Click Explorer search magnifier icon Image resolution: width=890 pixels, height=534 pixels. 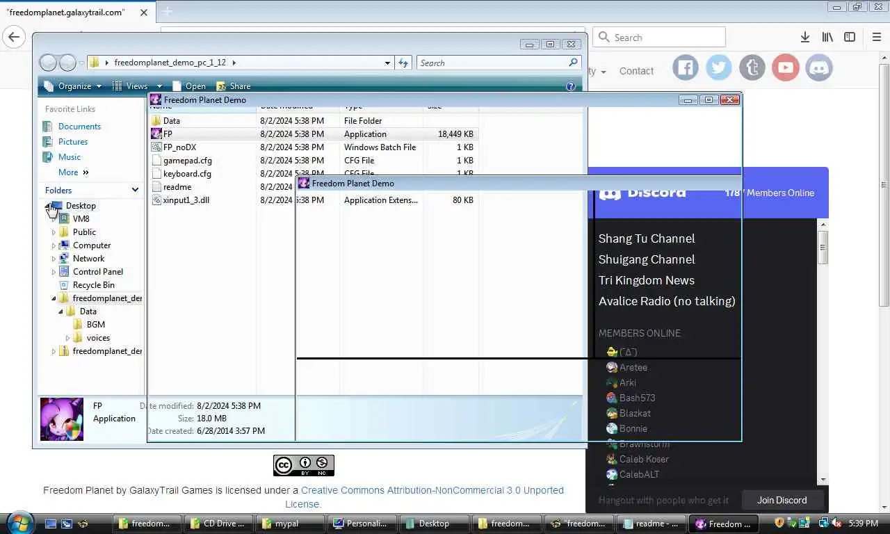click(574, 63)
